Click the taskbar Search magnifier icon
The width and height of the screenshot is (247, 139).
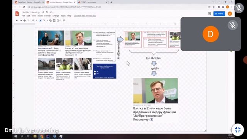[22, 136]
